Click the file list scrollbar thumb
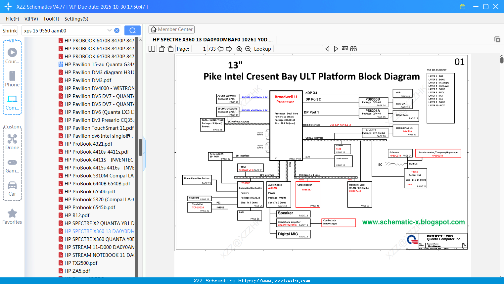 140,147
